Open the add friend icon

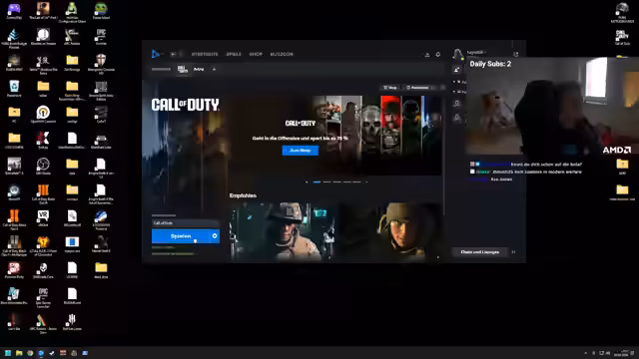457,70
